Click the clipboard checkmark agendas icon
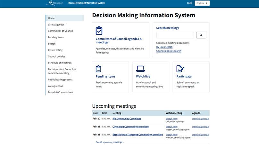Screen dimensions: 259x145 point(99,30)
